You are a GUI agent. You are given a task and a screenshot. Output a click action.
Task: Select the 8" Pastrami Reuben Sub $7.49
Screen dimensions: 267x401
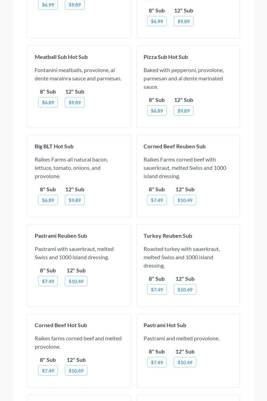coord(48,281)
